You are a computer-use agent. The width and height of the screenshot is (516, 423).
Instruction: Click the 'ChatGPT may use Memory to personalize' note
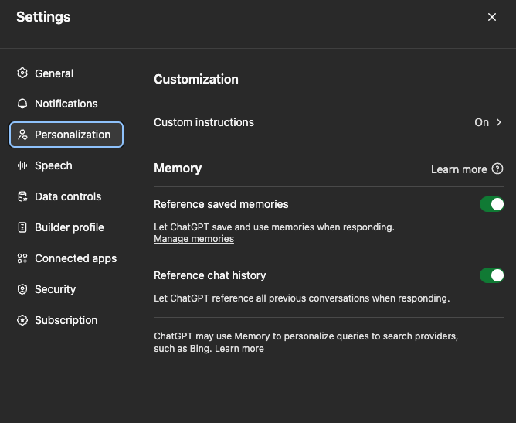point(306,343)
